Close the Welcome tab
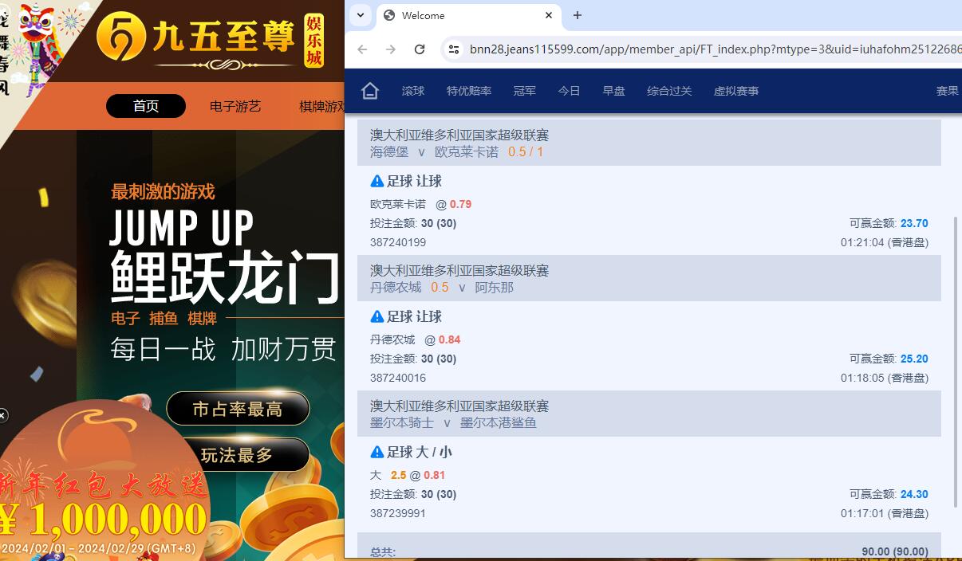The height and width of the screenshot is (561, 962). coord(549,15)
